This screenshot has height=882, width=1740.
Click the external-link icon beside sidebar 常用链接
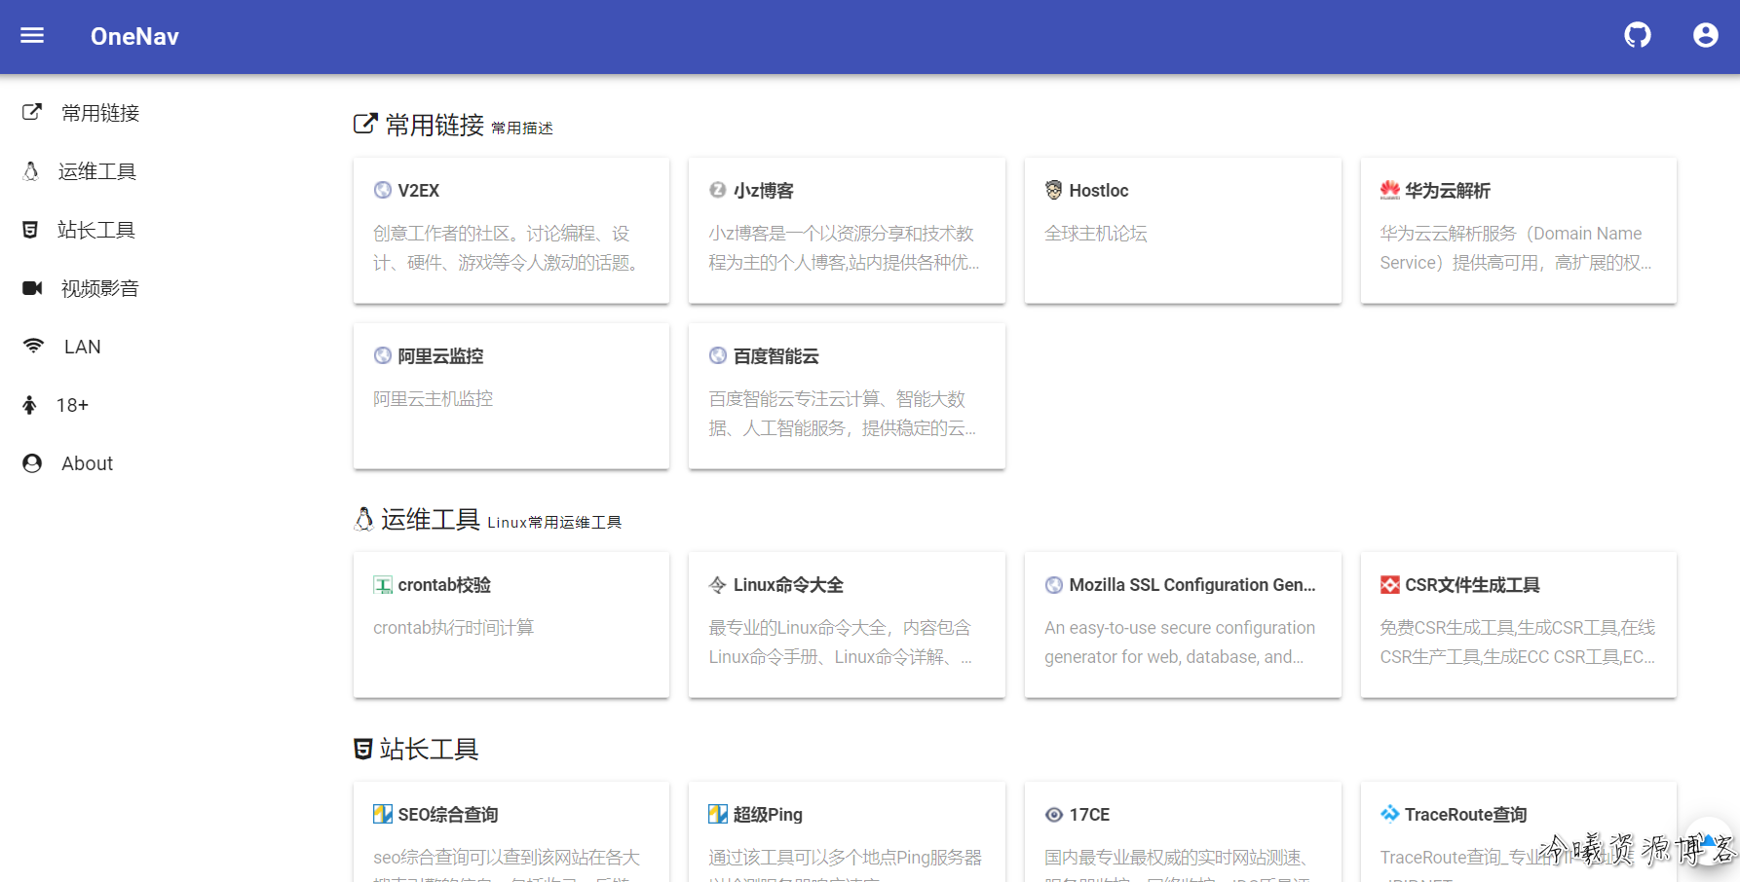tap(32, 112)
